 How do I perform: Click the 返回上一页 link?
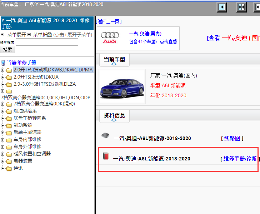click(x=109, y=21)
